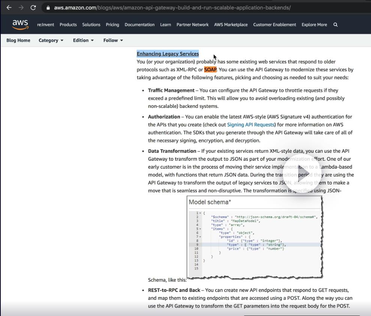Open the re:Invent navigation item
371x316 pixels.
point(45,25)
